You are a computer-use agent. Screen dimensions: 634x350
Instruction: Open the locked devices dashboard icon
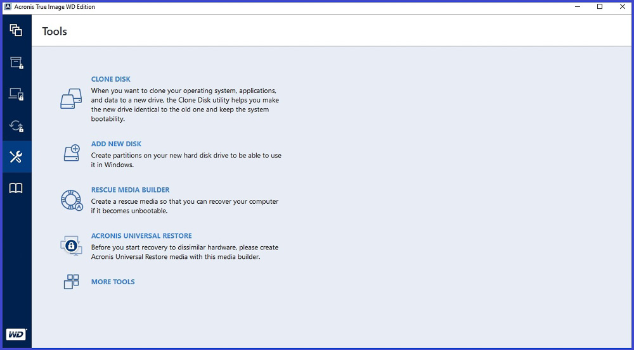[16, 94]
